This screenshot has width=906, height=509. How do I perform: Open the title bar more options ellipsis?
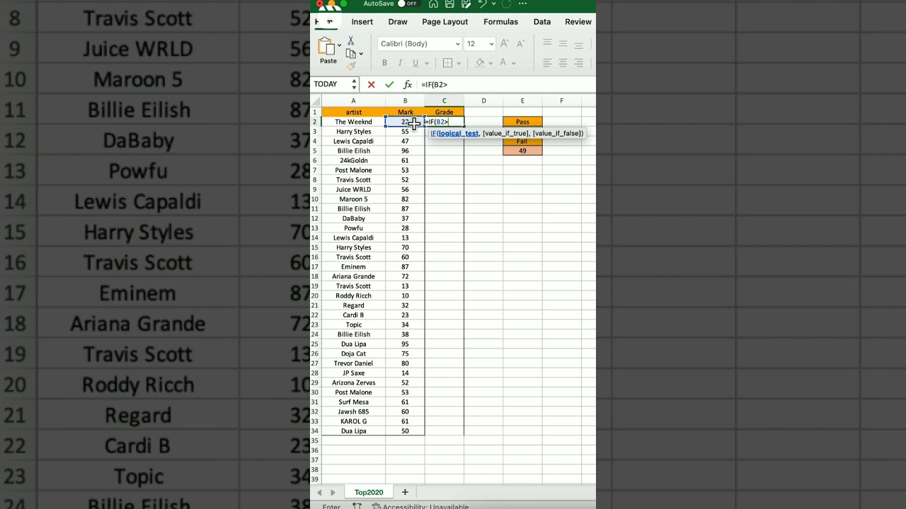523,4
